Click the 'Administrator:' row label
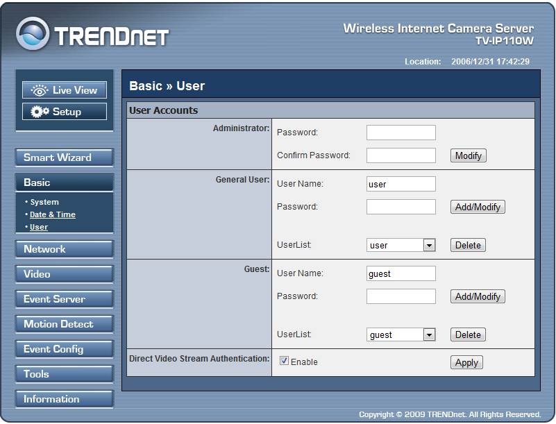Viewport: 556px width, 424px height. point(241,128)
